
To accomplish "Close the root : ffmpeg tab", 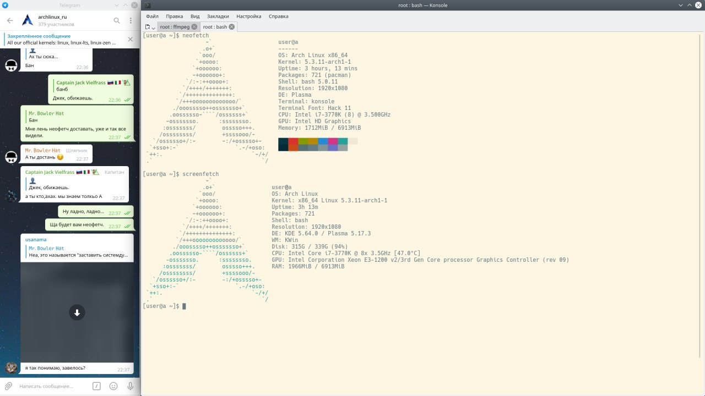I will coord(194,27).
